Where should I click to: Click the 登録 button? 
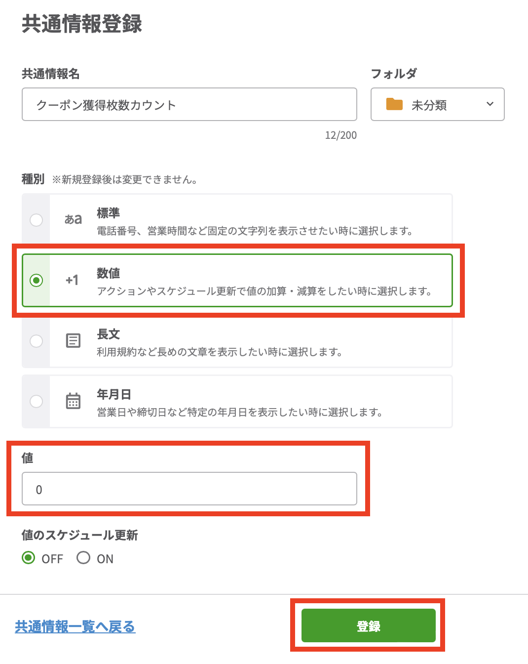(369, 626)
